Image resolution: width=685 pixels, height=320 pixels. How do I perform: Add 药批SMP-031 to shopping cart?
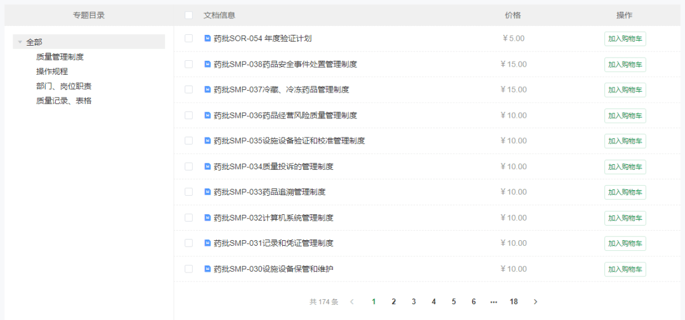point(625,243)
